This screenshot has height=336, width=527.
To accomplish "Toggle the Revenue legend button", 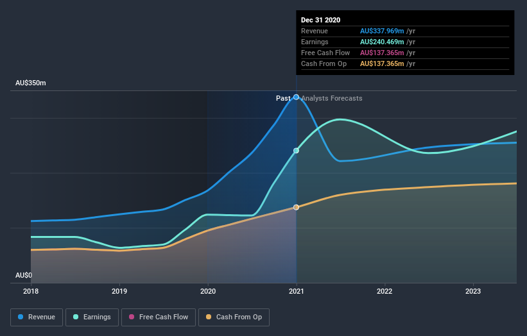I will (37, 317).
